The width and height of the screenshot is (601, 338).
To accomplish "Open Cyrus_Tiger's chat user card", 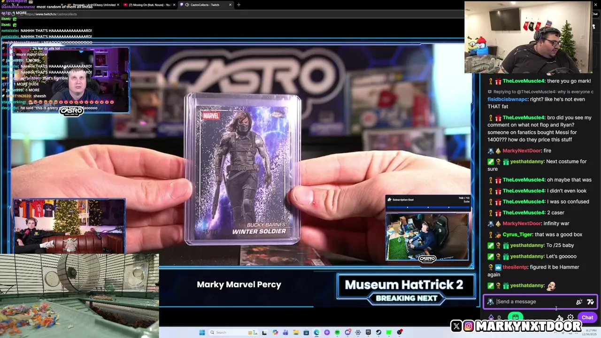I will point(517,234).
